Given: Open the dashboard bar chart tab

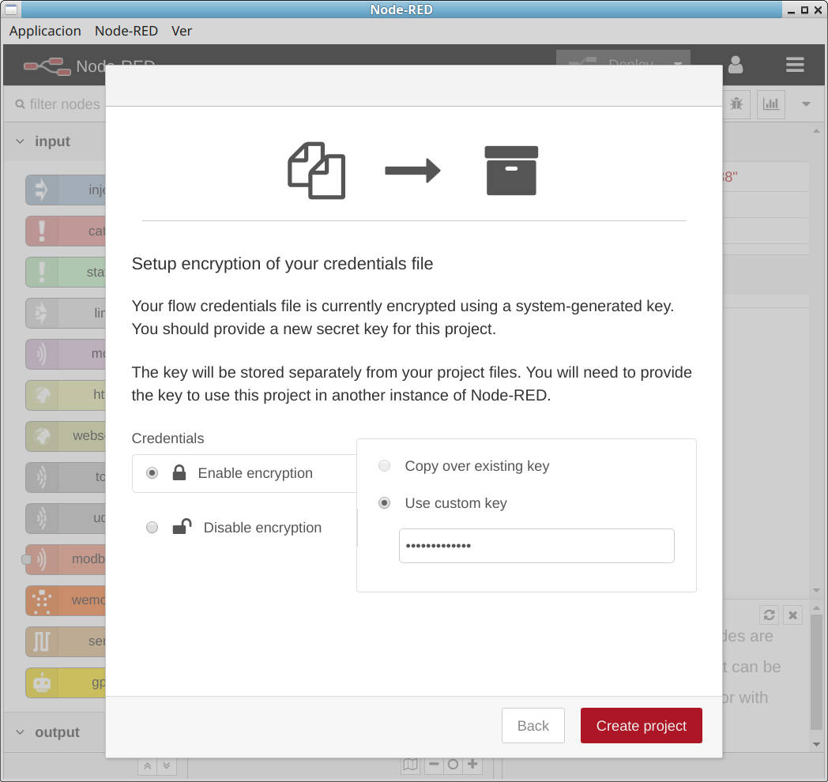Looking at the screenshot, I should click(x=770, y=103).
